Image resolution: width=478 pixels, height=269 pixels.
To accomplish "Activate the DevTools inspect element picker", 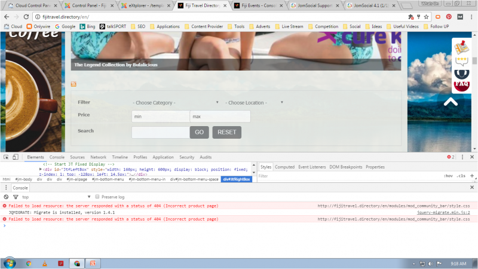I will pyautogui.click(x=6, y=157).
